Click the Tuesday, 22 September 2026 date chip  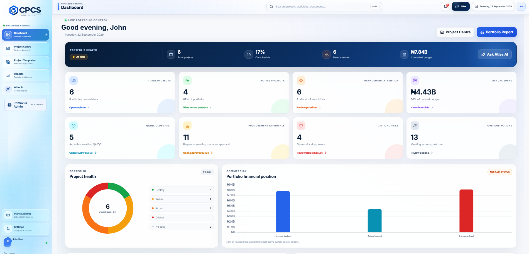click(x=493, y=6)
